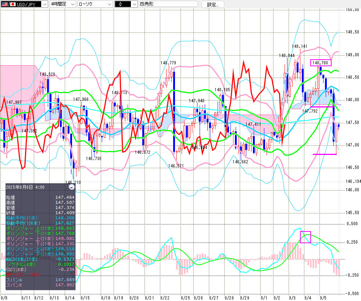Click the OSCI(9本) row label
The image size is (361, 301).
coord(16,269)
